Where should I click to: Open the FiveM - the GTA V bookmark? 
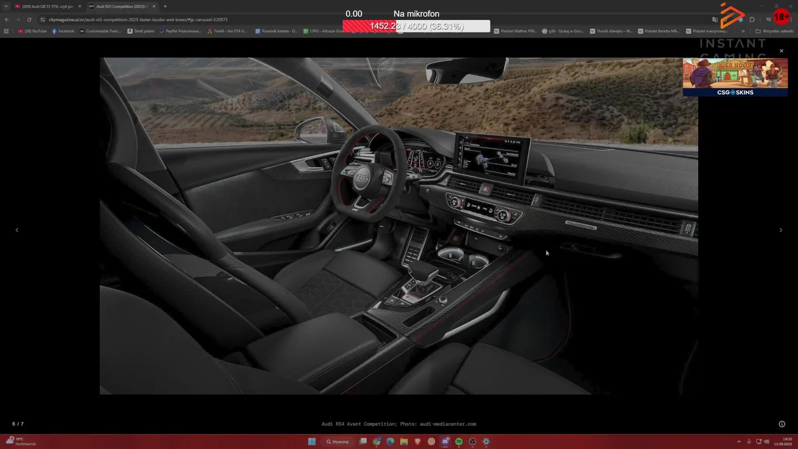(227, 31)
